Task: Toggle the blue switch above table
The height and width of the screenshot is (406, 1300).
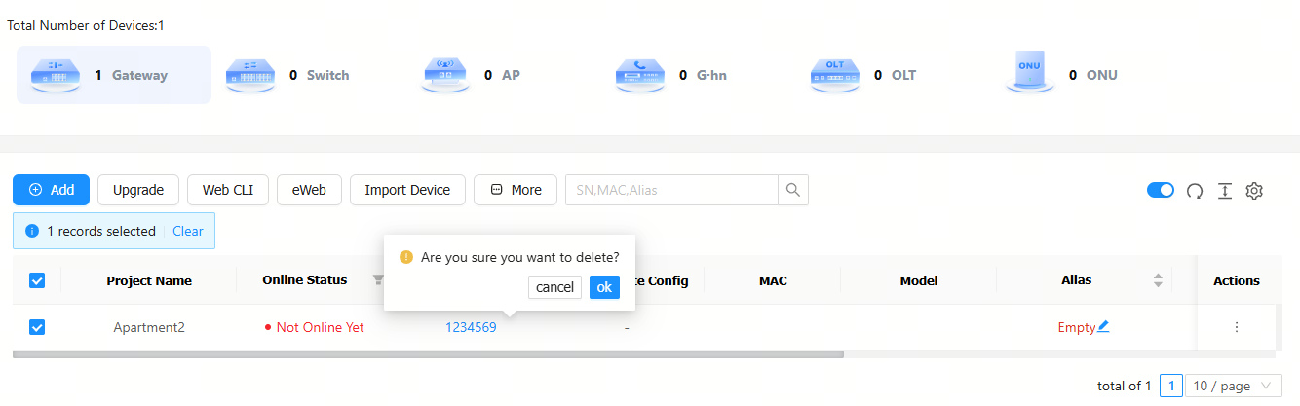Action: click(1161, 191)
